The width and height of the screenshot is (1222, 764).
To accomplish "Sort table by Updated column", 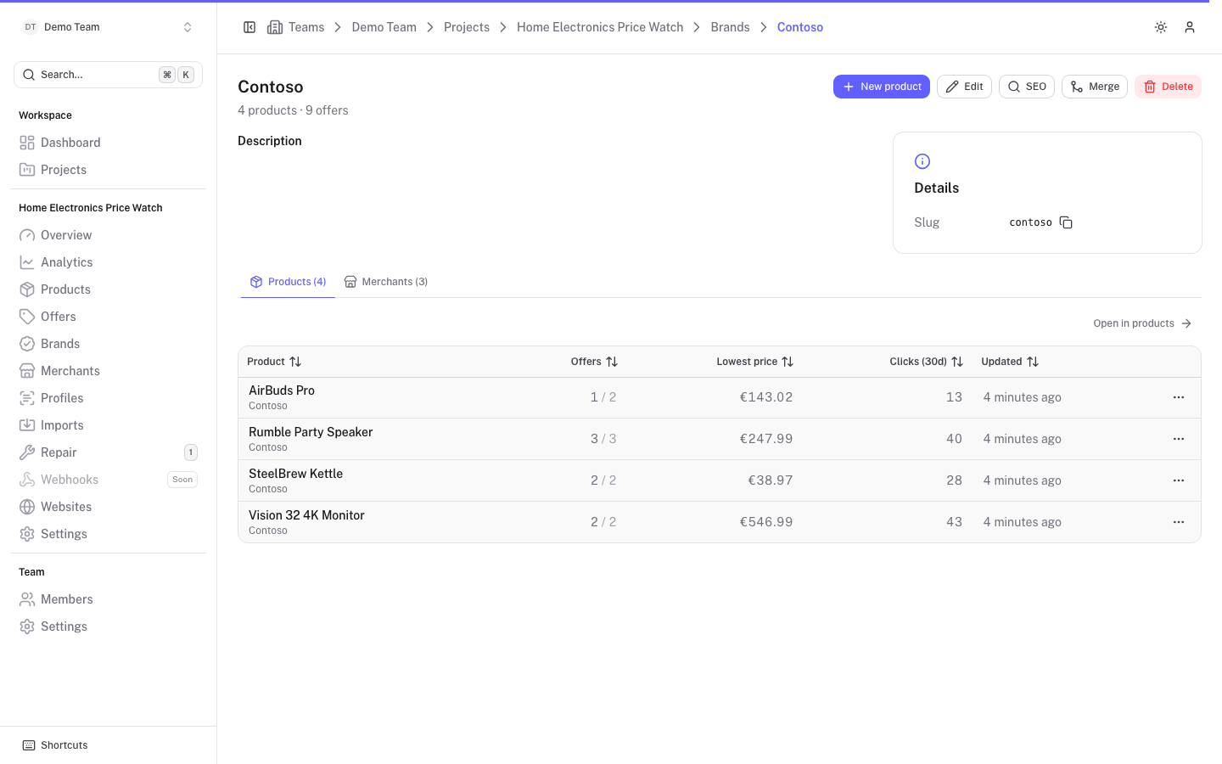I will (1010, 362).
